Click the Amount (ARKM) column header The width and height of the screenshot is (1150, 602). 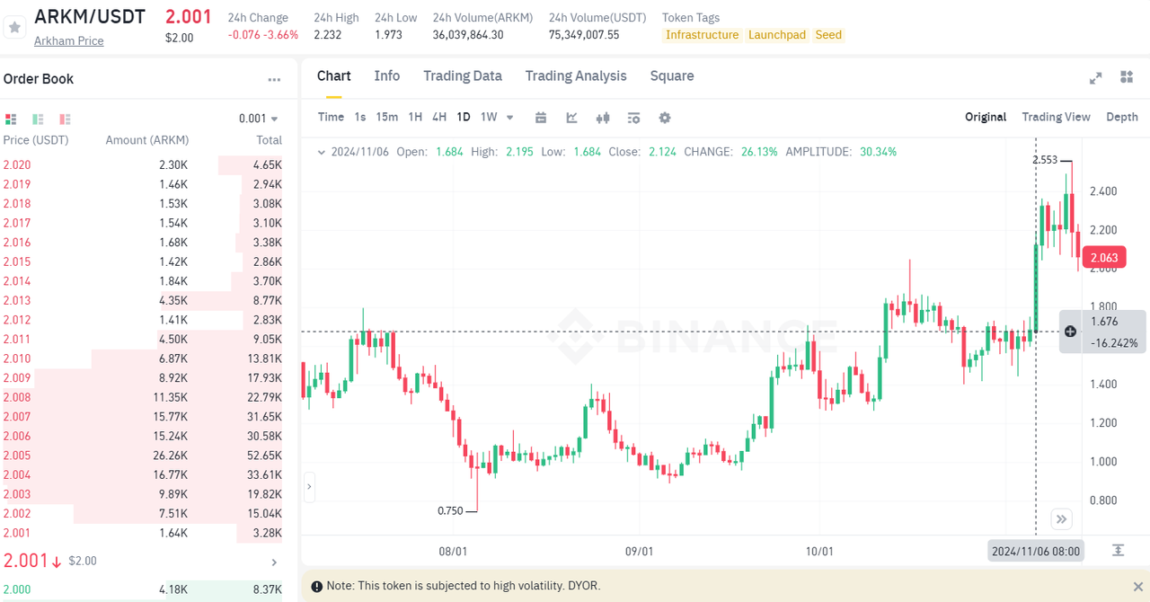[x=147, y=140]
